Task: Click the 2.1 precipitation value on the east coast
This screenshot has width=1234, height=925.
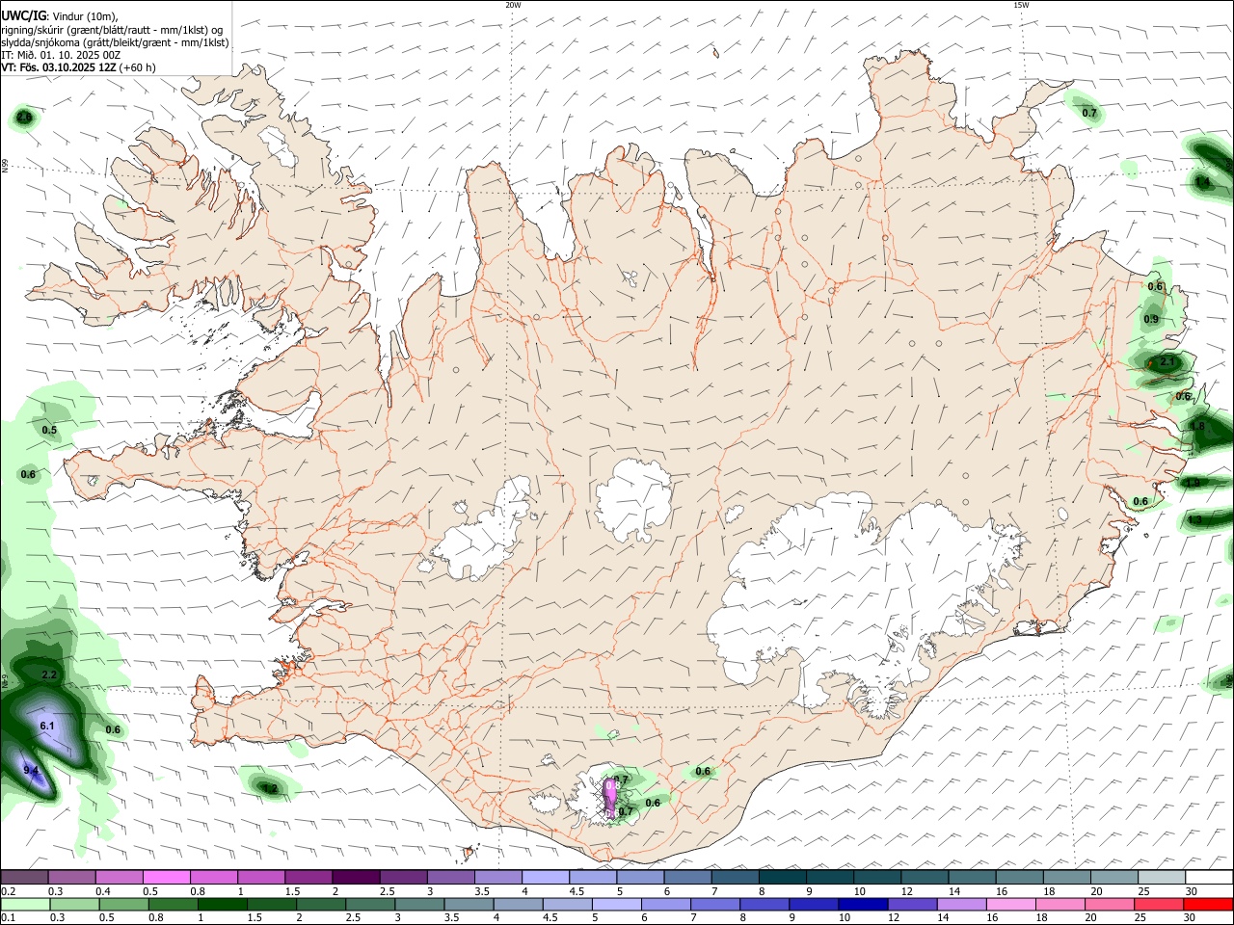Action: pos(1167,361)
